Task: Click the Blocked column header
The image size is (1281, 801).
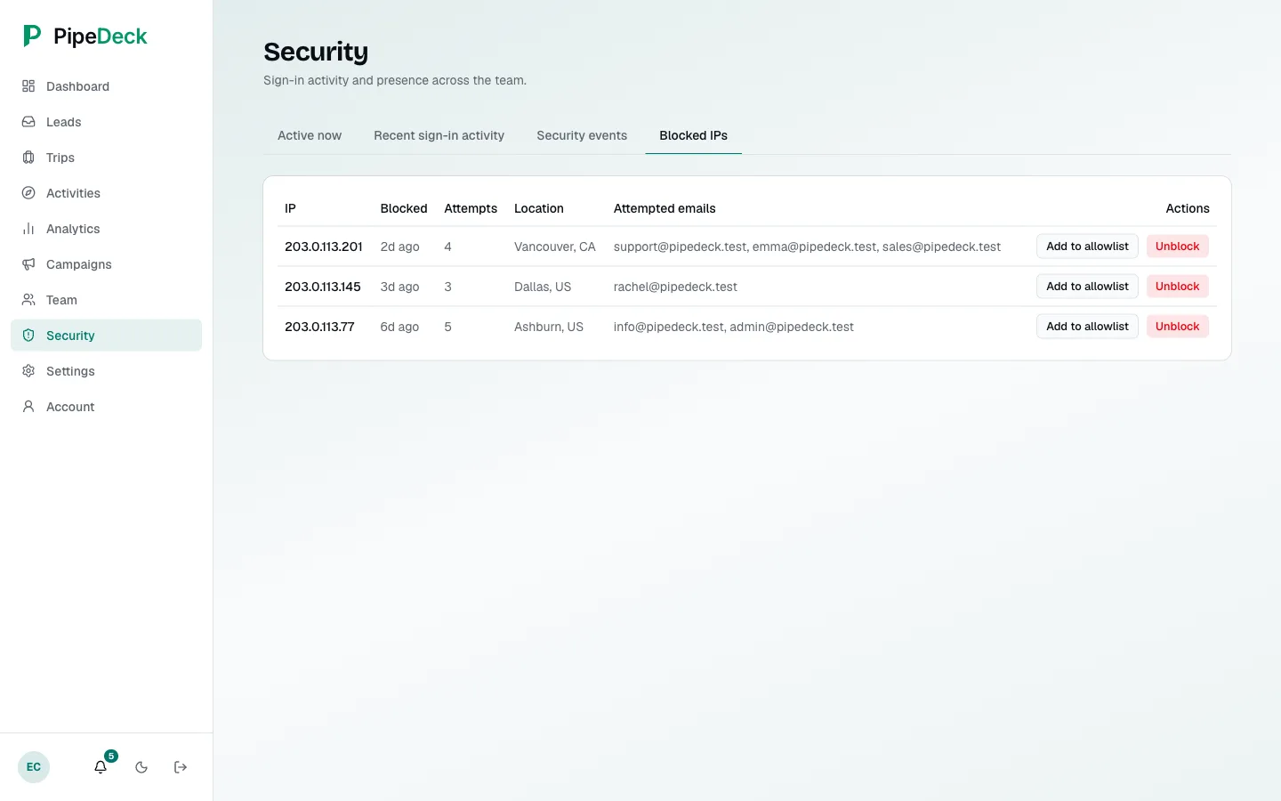Action: pos(404,208)
